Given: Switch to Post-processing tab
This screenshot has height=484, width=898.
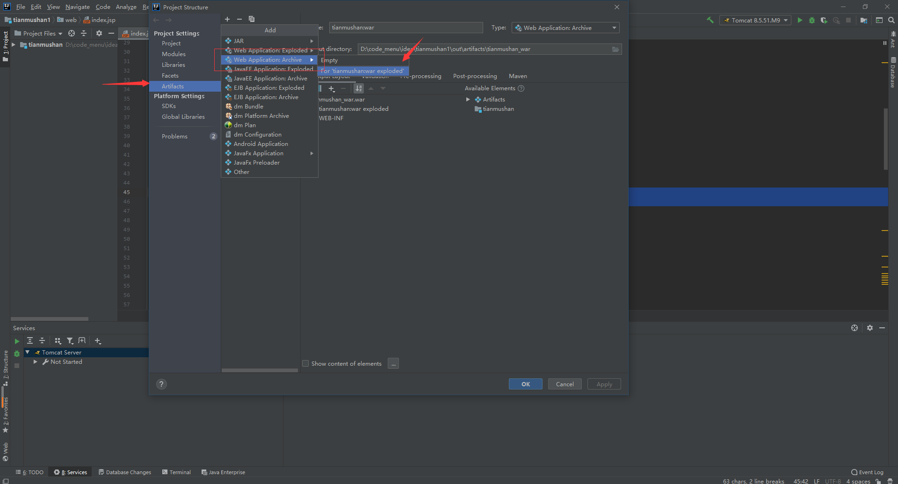Looking at the screenshot, I should (475, 76).
